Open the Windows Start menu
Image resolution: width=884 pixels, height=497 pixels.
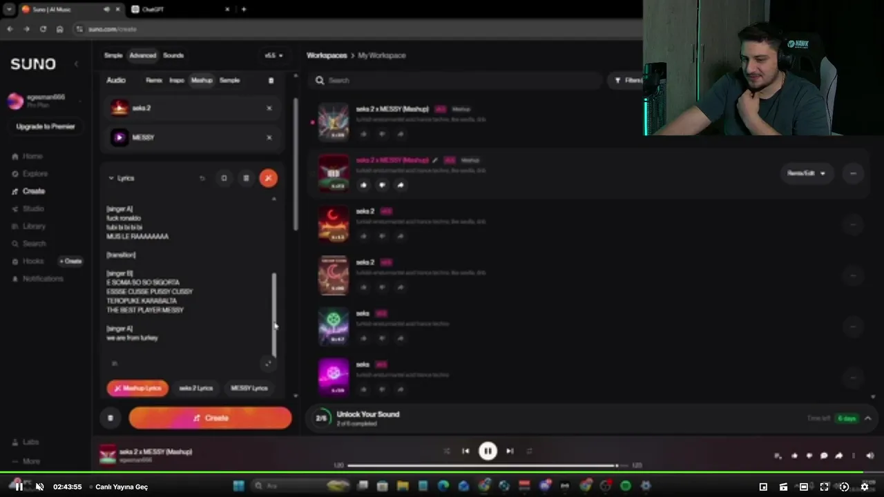238,486
